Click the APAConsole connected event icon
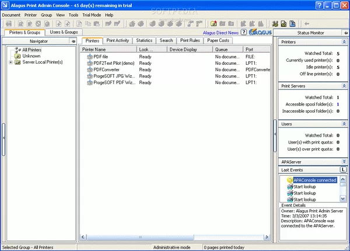The height and width of the screenshot is (251, 350). (290, 180)
